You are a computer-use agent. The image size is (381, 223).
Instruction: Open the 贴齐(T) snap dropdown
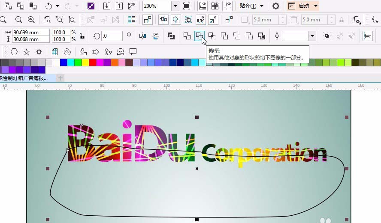pyautogui.click(x=251, y=6)
